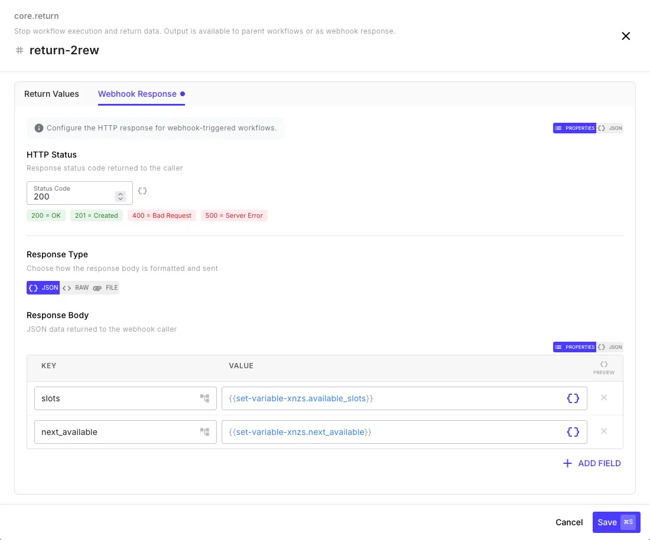
Task: Select RAW response type
Action: click(77, 287)
